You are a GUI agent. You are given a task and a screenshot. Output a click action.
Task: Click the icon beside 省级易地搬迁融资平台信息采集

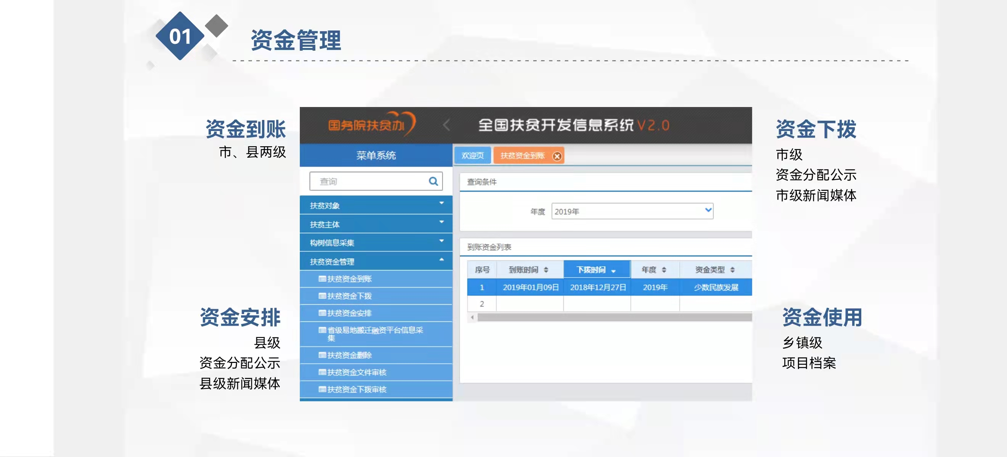point(322,330)
